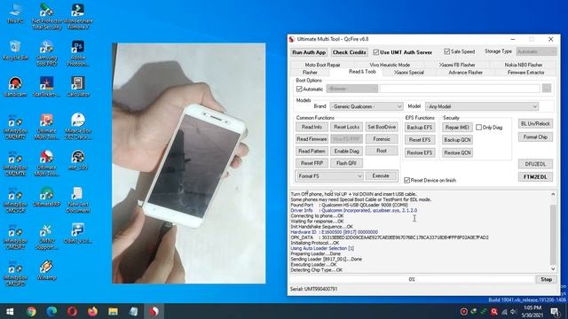This screenshot has height=319, width=568.
Task: Enable the Only Diag checkbox
Action: pyautogui.click(x=478, y=128)
